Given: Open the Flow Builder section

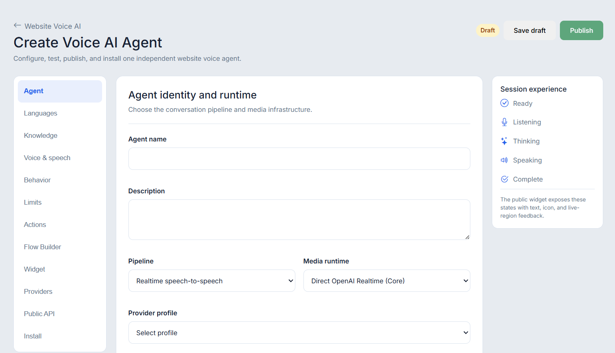Looking at the screenshot, I should click(60, 247).
